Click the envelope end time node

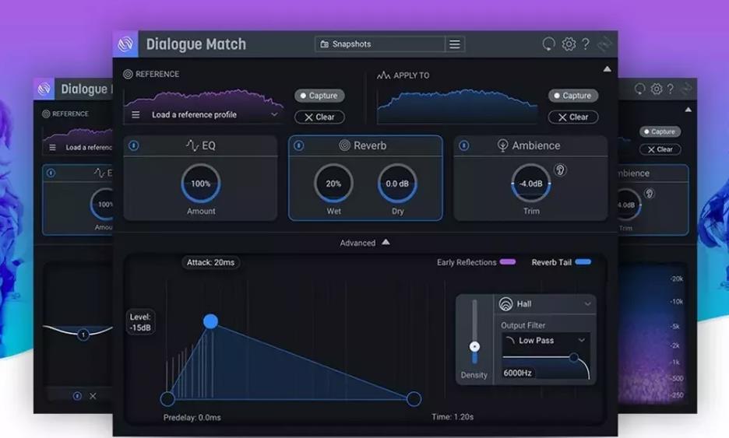click(x=414, y=398)
